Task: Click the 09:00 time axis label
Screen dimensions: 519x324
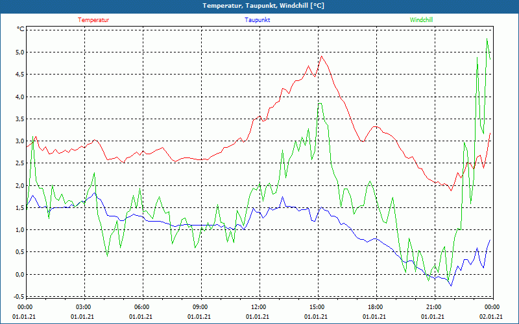Action: [199, 307]
